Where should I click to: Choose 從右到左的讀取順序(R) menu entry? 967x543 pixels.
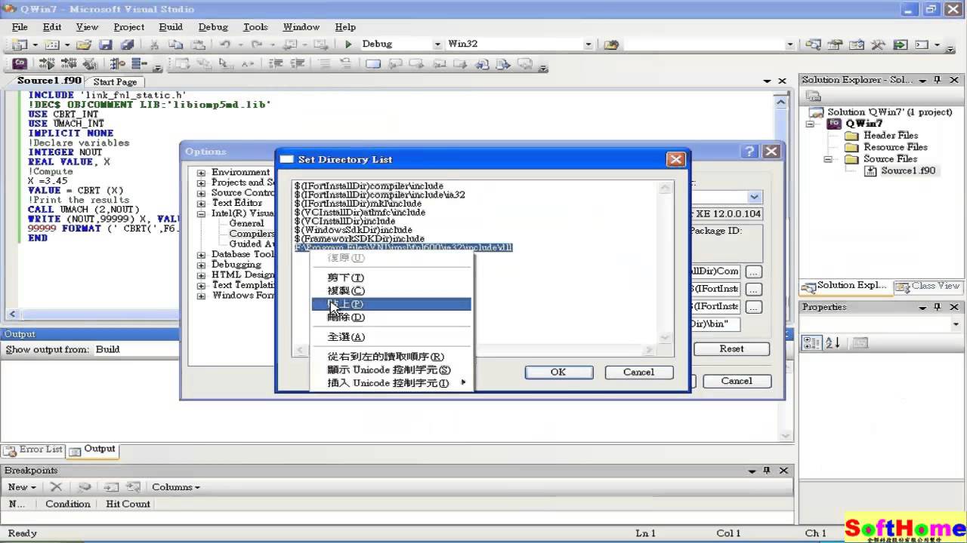(391, 357)
